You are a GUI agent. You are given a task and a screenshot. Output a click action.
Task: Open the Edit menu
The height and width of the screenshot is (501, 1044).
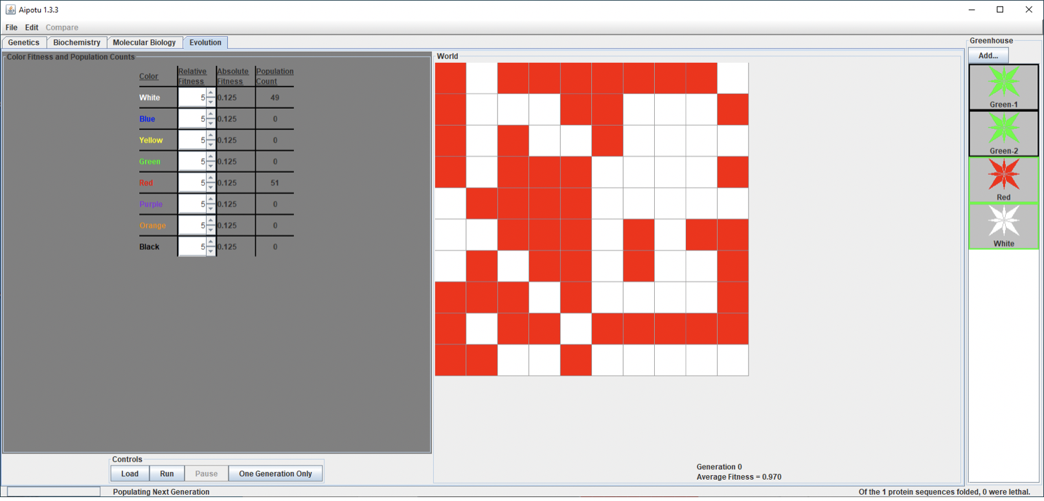pos(32,27)
